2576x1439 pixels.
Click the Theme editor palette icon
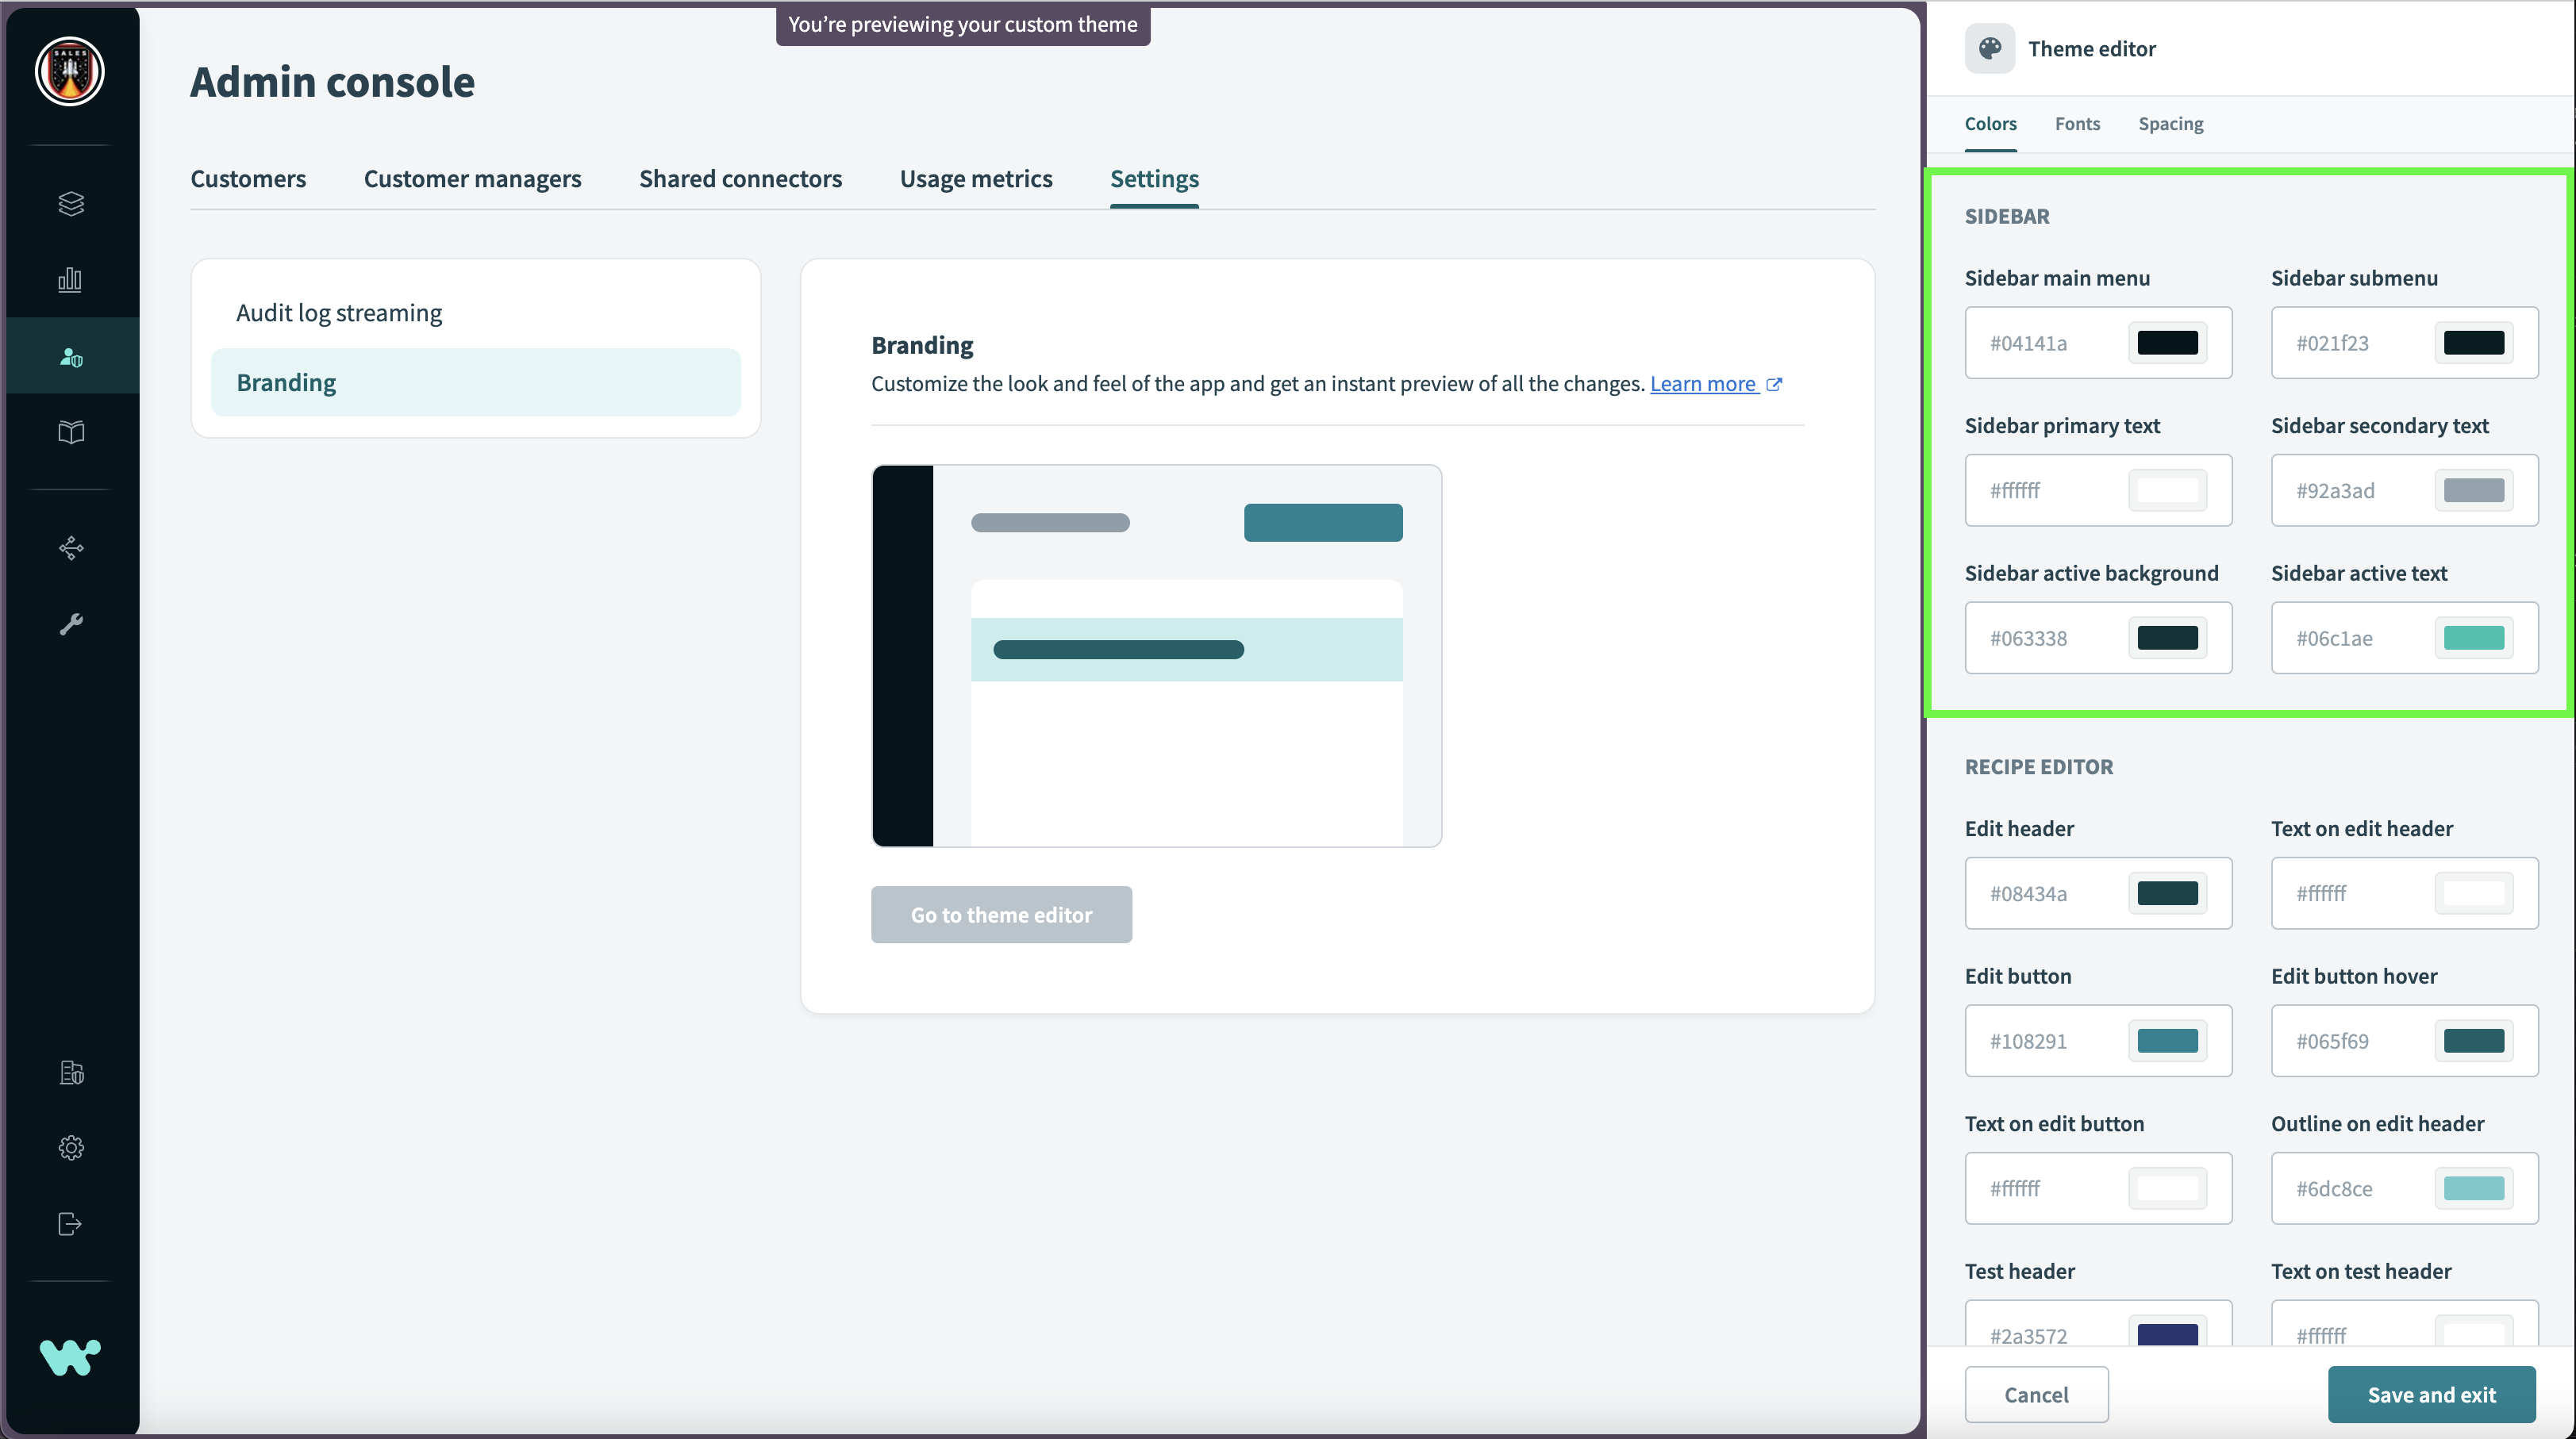[x=1989, y=47]
